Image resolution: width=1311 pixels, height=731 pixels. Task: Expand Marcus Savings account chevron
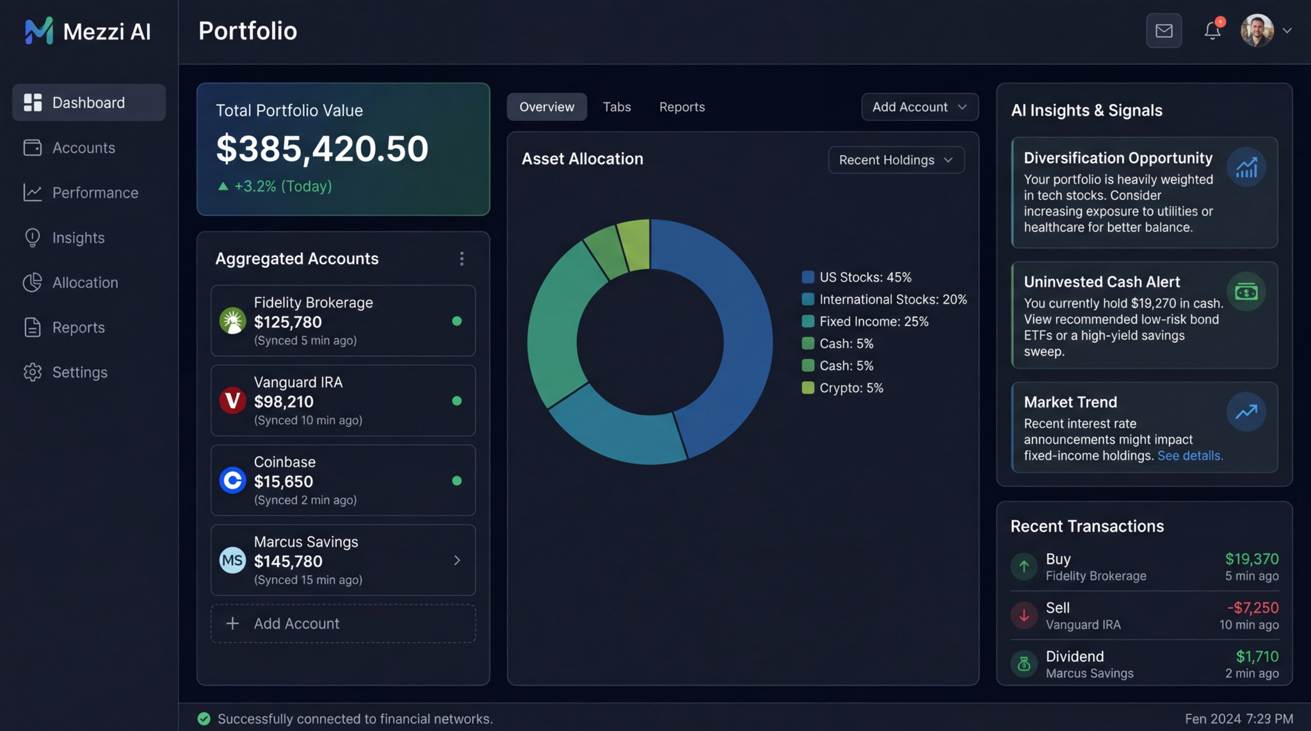pyautogui.click(x=456, y=560)
